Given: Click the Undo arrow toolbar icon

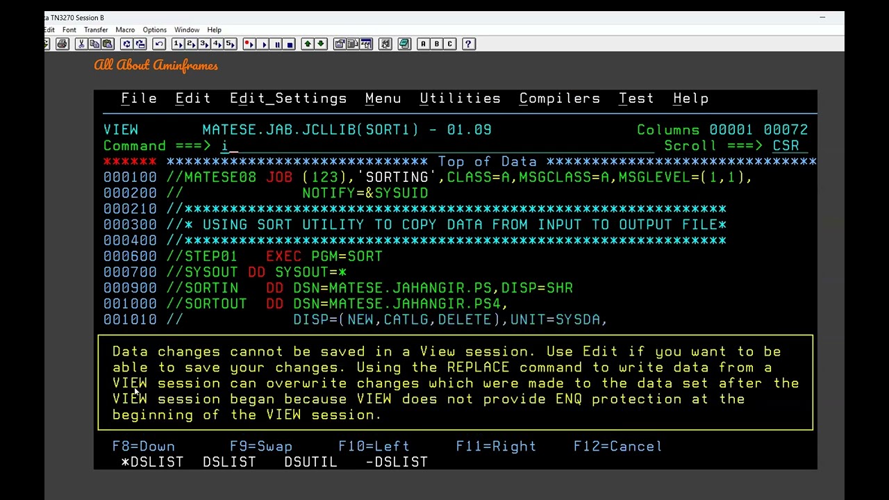Looking at the screenshot, I should (159, 44).
